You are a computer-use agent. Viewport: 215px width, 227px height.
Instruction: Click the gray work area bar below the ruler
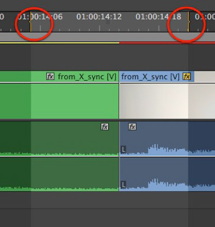pos(107,37)
